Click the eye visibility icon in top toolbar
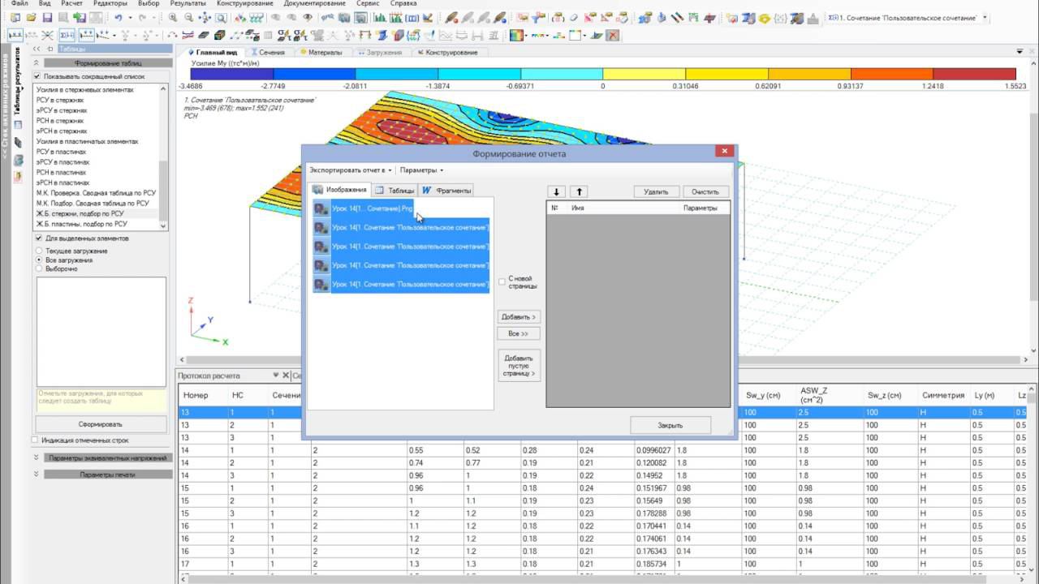 307,18
